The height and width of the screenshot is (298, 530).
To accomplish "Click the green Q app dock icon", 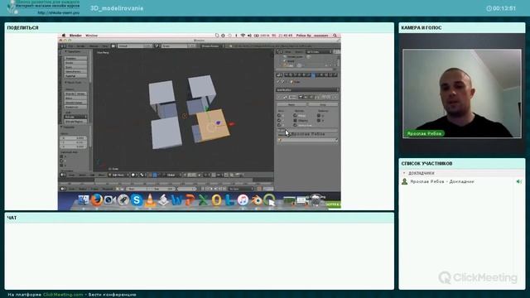I will [x=269, y=200].
